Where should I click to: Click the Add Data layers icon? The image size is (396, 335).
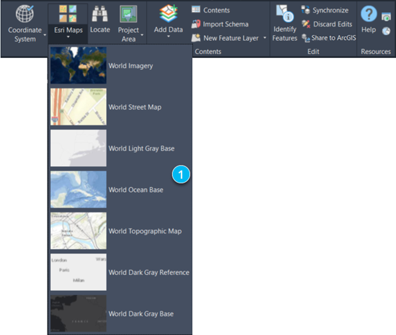tap(168, 15)
